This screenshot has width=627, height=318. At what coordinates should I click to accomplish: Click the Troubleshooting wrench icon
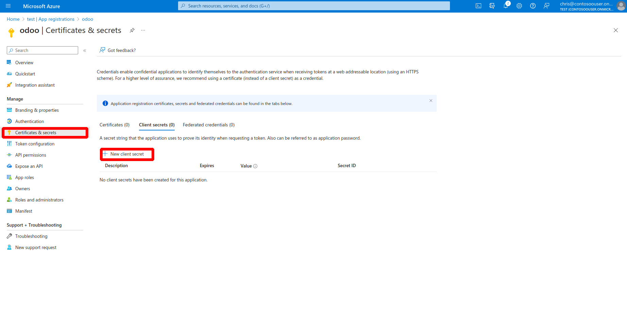[9, 236]
